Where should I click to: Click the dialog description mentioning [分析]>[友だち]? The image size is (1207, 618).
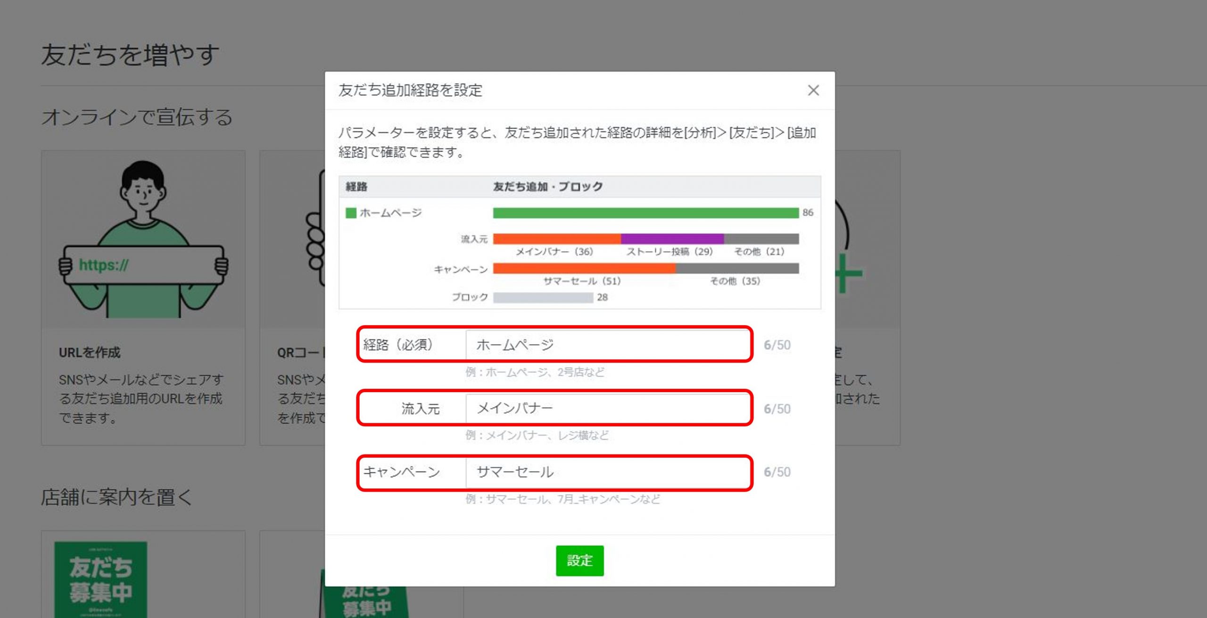point(577,142)
